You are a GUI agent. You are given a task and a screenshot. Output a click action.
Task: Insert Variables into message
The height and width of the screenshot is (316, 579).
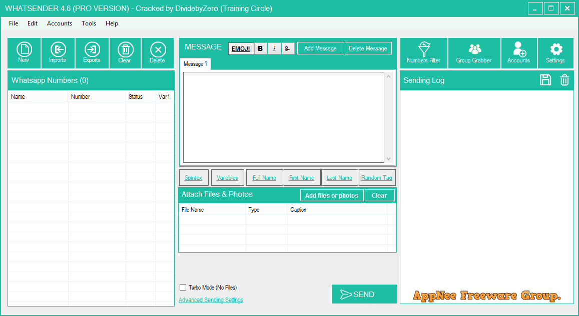pos(228,178)
